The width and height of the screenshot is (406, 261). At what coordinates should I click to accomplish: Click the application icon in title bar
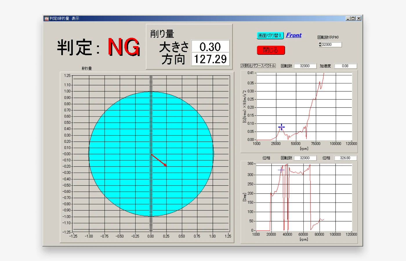click(46, 19)
